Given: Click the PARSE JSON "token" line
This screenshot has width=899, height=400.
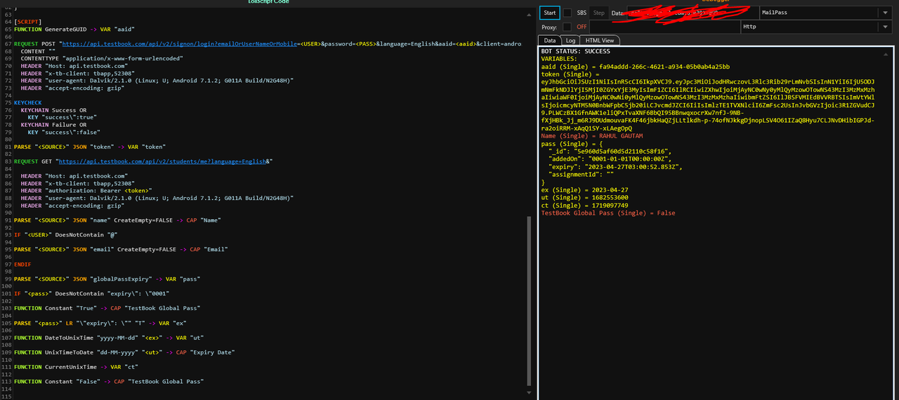Looking at the screenshot, I should tap(90, 147).
